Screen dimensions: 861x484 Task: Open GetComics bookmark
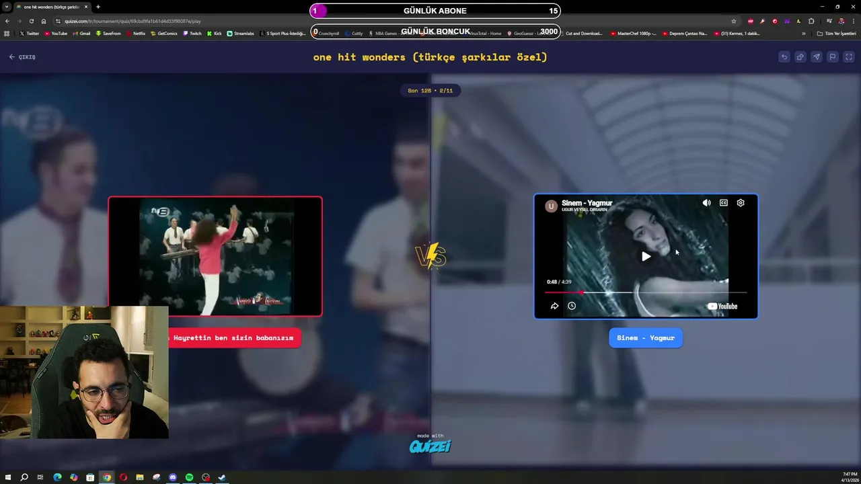[x=164, y=34]
